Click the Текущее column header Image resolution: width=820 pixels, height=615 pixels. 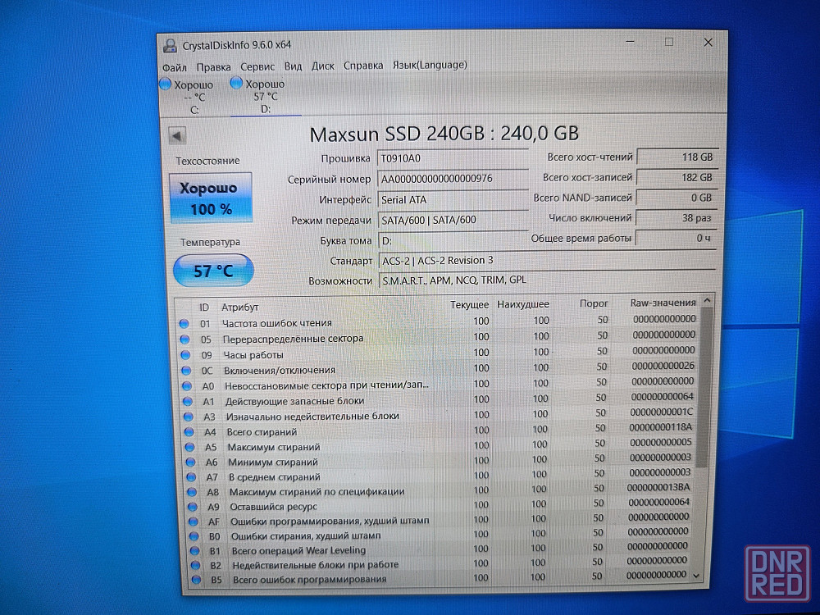click(x=470, y=304)
